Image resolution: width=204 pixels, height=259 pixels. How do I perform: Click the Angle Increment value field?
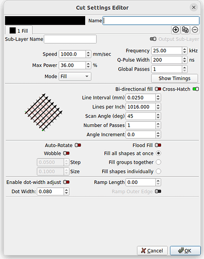coord(140,135)
